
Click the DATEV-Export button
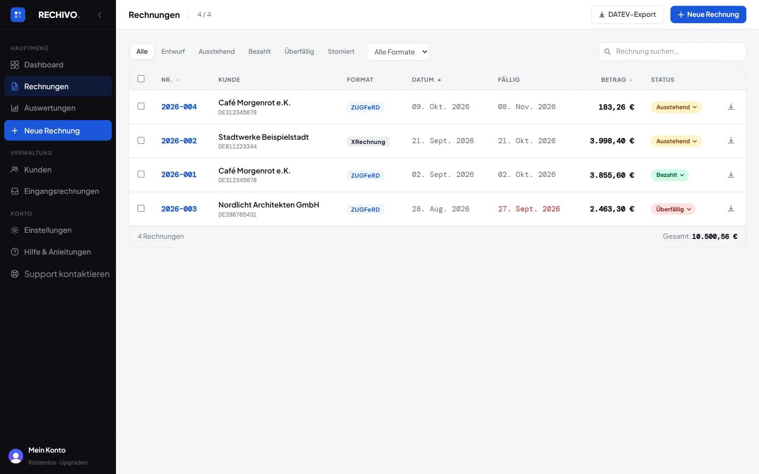(627, 14)
